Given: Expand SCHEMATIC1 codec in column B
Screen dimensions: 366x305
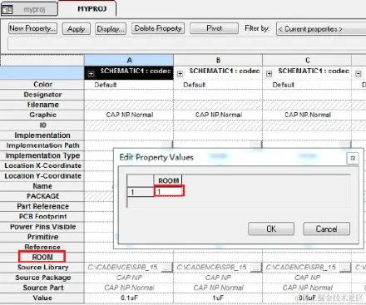Looking at the screenshot, I should (180, 74).
